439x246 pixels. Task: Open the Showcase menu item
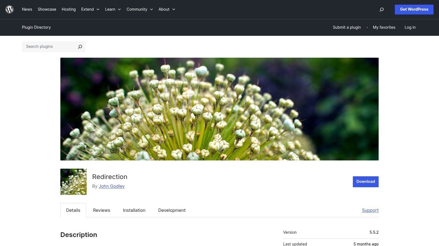(47, 9)
